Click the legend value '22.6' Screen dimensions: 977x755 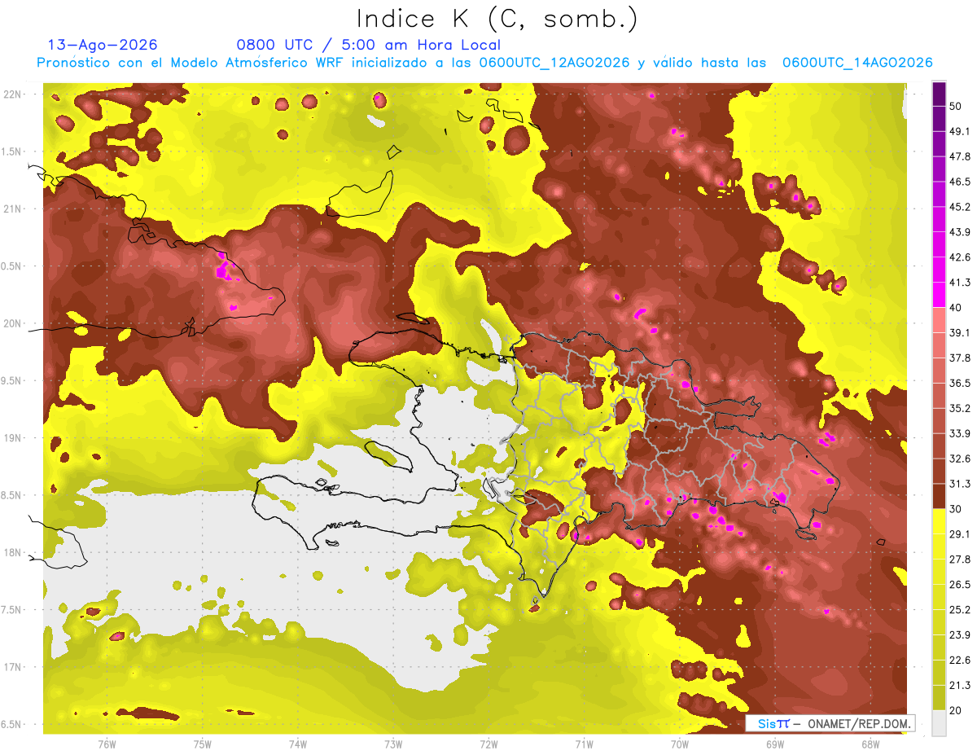(x=959, y=660)
